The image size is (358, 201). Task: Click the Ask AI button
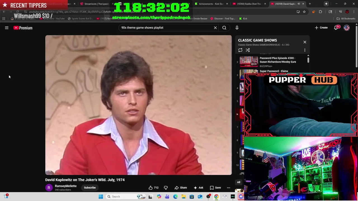coord(198,188)
